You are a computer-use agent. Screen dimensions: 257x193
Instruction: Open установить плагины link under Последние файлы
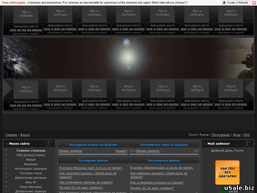pyautogui.click(x=86, y=182)
